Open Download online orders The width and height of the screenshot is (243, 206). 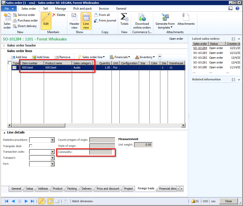coord(142,21)
